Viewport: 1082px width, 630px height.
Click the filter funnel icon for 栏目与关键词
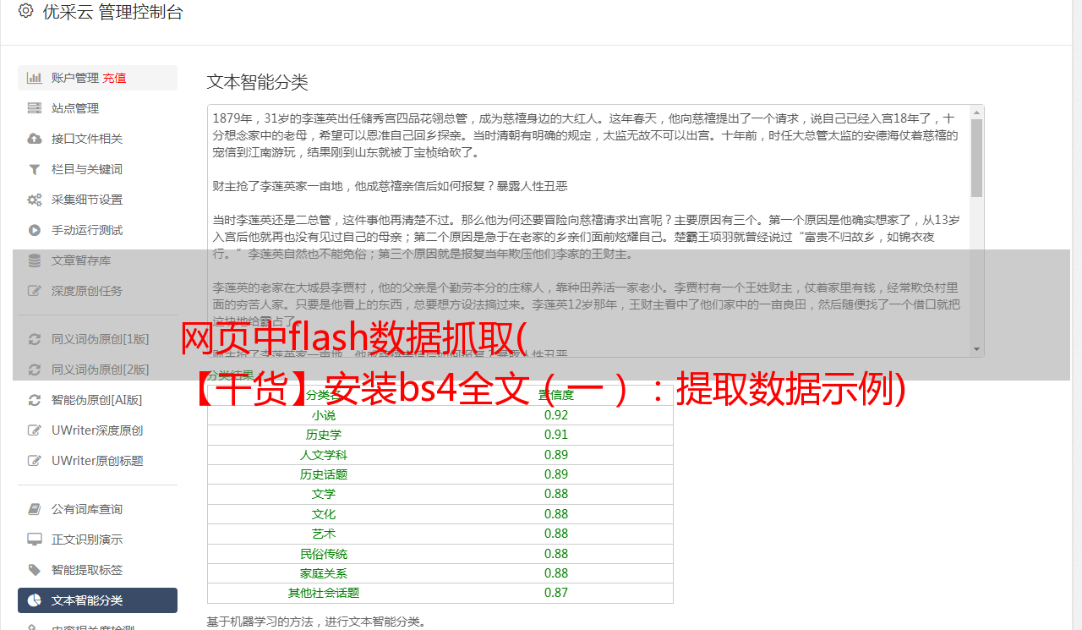pyautogui.click(x=35, y=169)
